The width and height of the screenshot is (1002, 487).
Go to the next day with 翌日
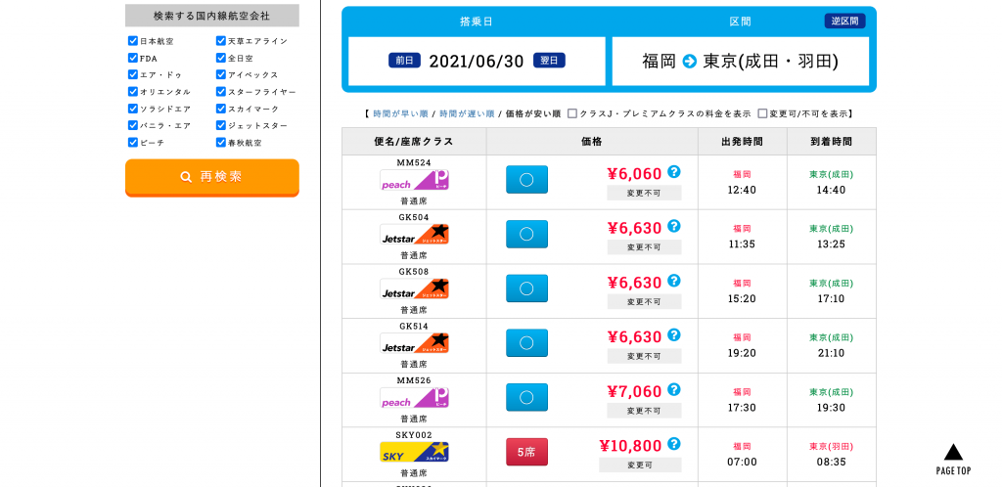549,61
